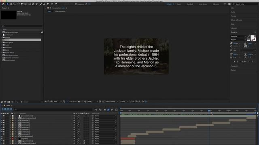The image size is (259, 145).
Task: Select the Puppet Pin tool
Action: click(56, 4)
